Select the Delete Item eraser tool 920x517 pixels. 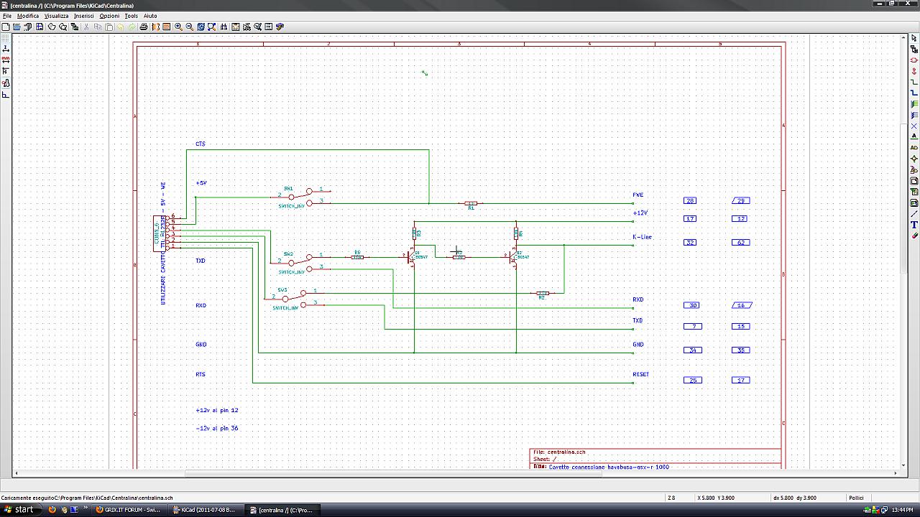point(914,236)
